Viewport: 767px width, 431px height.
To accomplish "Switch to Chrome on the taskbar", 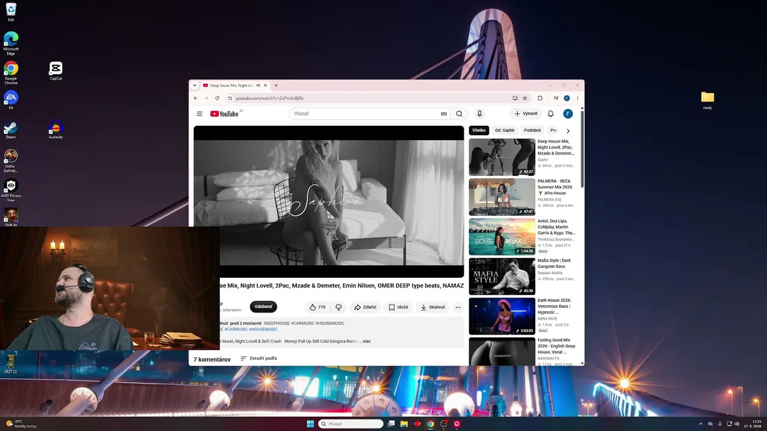I will click(430, 424).
